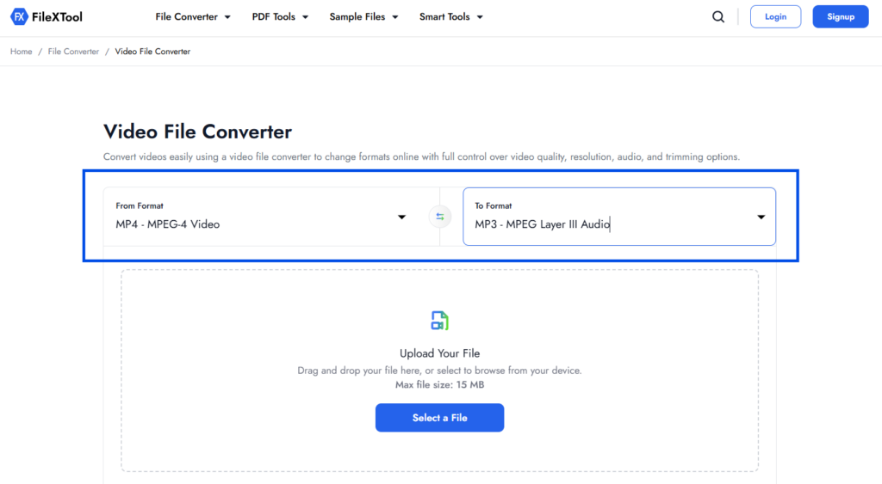Expand the File Converter menu arrow
The width and height of the screenshot is (882, 484).
pos(227,17)
